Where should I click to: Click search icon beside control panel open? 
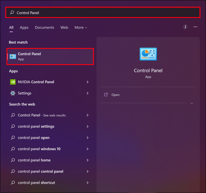point(13,138)
